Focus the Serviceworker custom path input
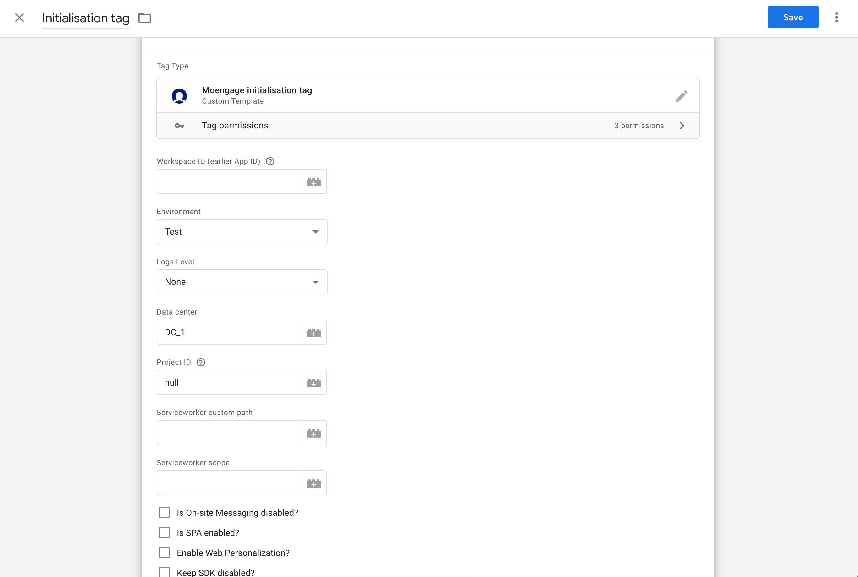The height and width of the screenshot is (577, 858). tap(229, 433)
